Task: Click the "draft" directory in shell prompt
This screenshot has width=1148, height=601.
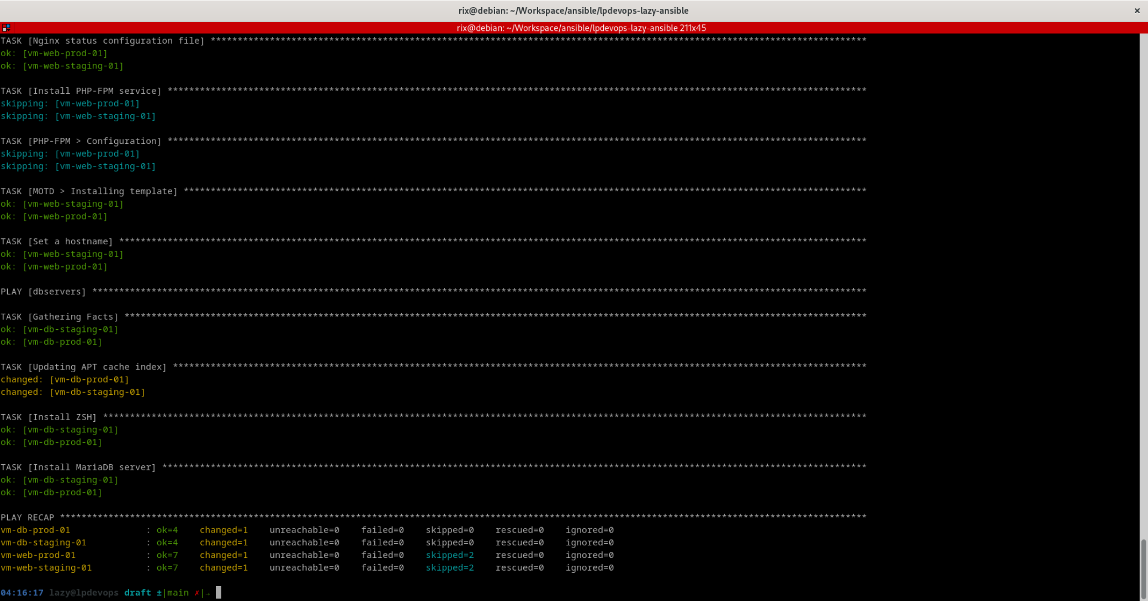Action: pyautogui.click(x=137, y=592)
